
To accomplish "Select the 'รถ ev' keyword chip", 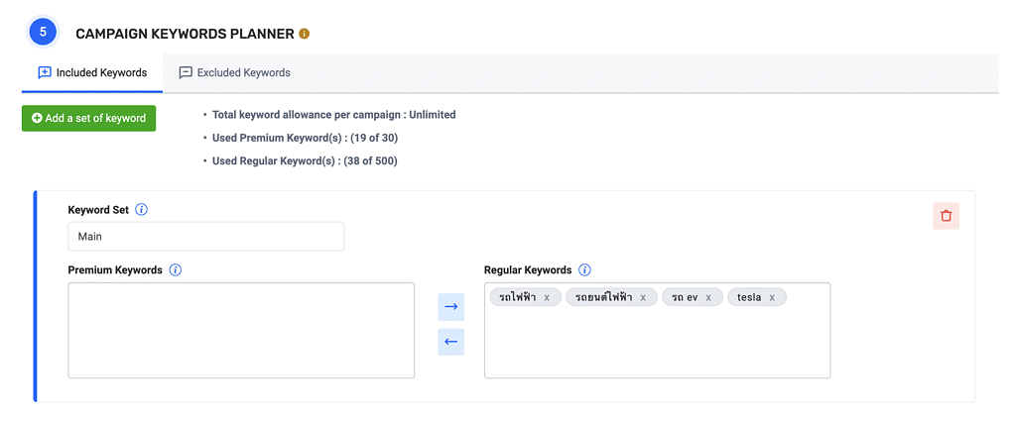I will tap(685, 297).
